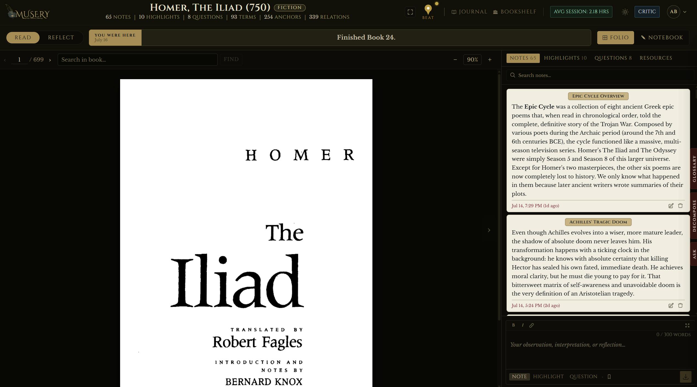Open the Beat pin marker

(428, 12)
